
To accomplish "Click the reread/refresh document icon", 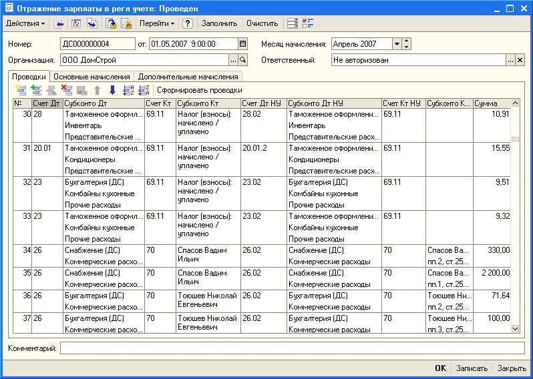I will tap(75, 23).
